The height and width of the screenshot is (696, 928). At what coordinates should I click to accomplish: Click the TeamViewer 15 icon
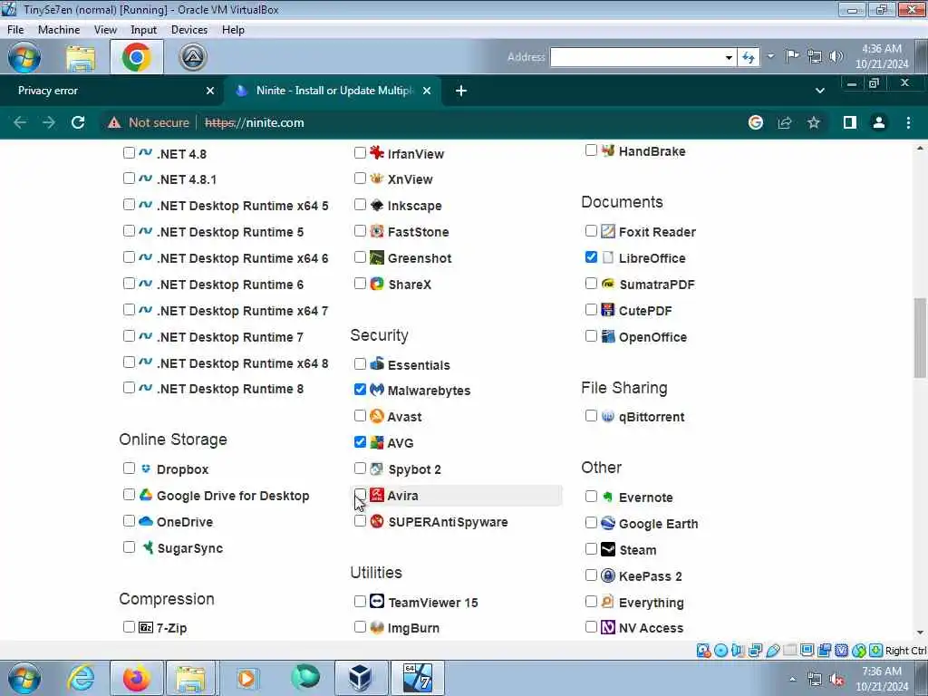[x=376, y=602]
